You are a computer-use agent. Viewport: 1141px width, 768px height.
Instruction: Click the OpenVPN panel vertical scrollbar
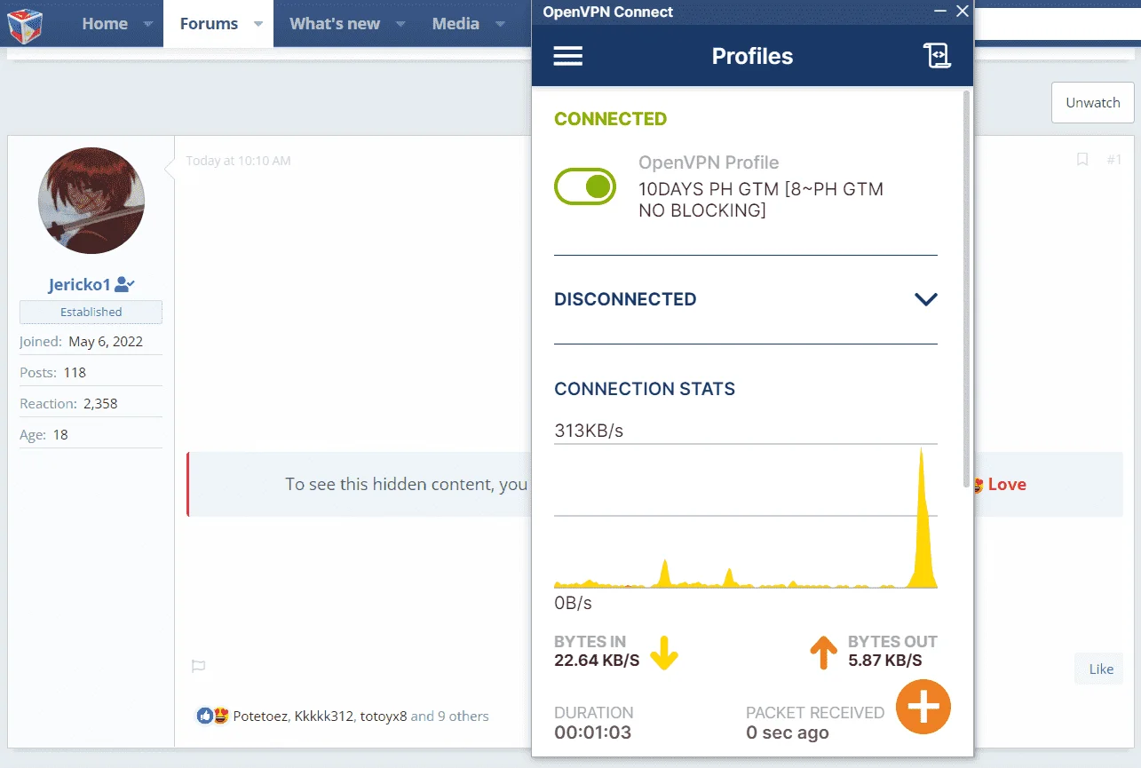[x=967, y=289]
